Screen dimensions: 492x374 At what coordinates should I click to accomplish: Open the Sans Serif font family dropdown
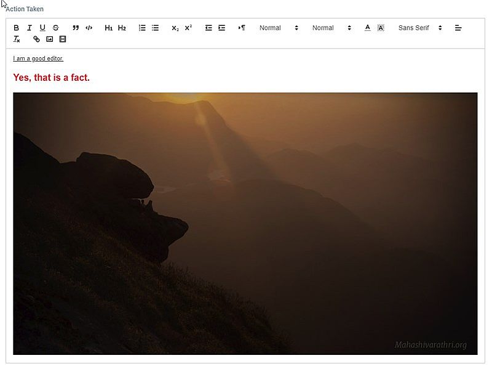418,28
